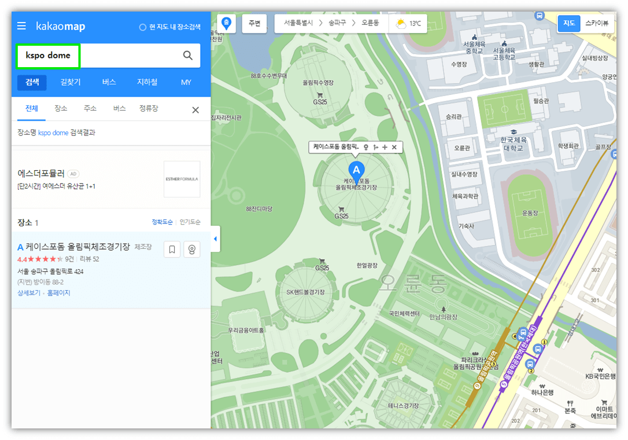Image resolution: width=628 pixels, height=440 pixels.
Task: Select the 정류장 results filter tab
Action: tap(149, 108)
